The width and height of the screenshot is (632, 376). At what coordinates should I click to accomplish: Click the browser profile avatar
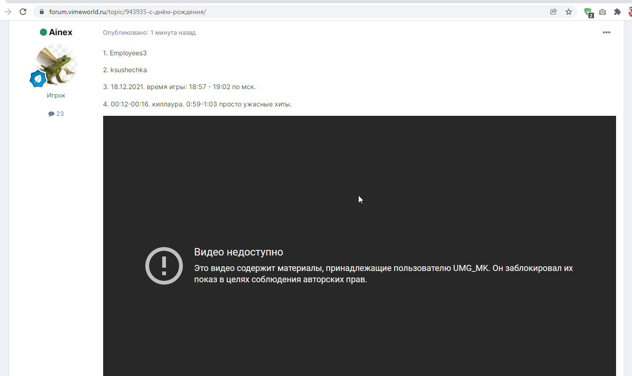coord(630,12)
